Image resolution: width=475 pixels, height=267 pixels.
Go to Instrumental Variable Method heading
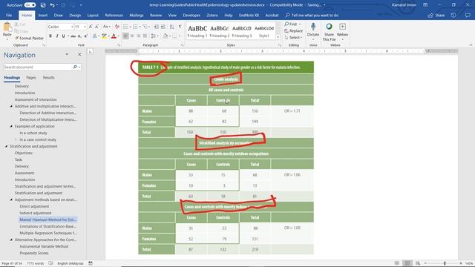pyautogui.click(x=44, y=246)
